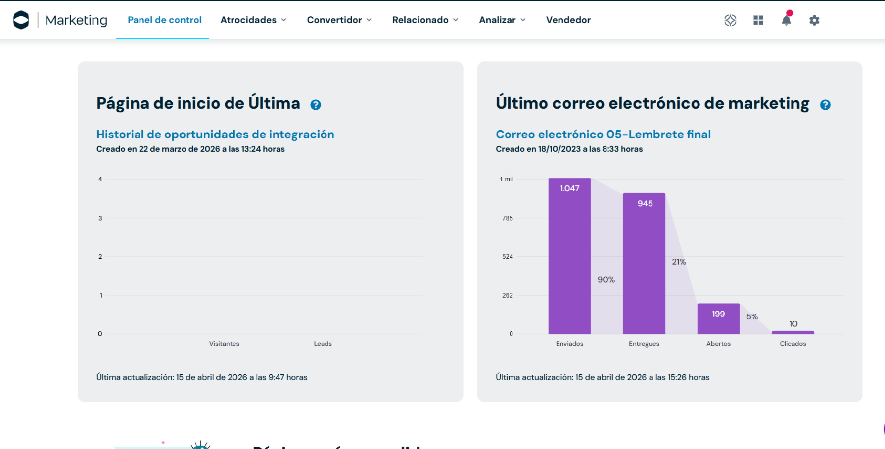Click the compass-style icon in header

point(730,20)
